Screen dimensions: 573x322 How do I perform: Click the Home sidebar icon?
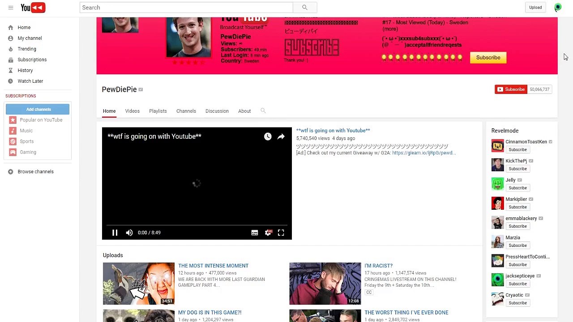11,28
